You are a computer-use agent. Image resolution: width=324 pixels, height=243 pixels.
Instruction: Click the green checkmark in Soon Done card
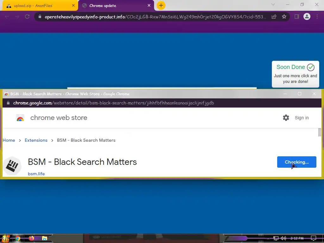pyautogui.click(x=311, y=67)
